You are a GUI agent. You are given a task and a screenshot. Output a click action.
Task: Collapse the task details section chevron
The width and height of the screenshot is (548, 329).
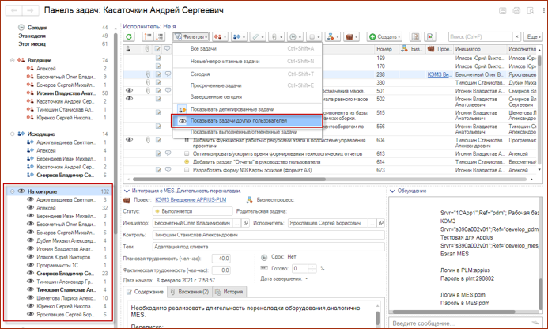[127, 191]
